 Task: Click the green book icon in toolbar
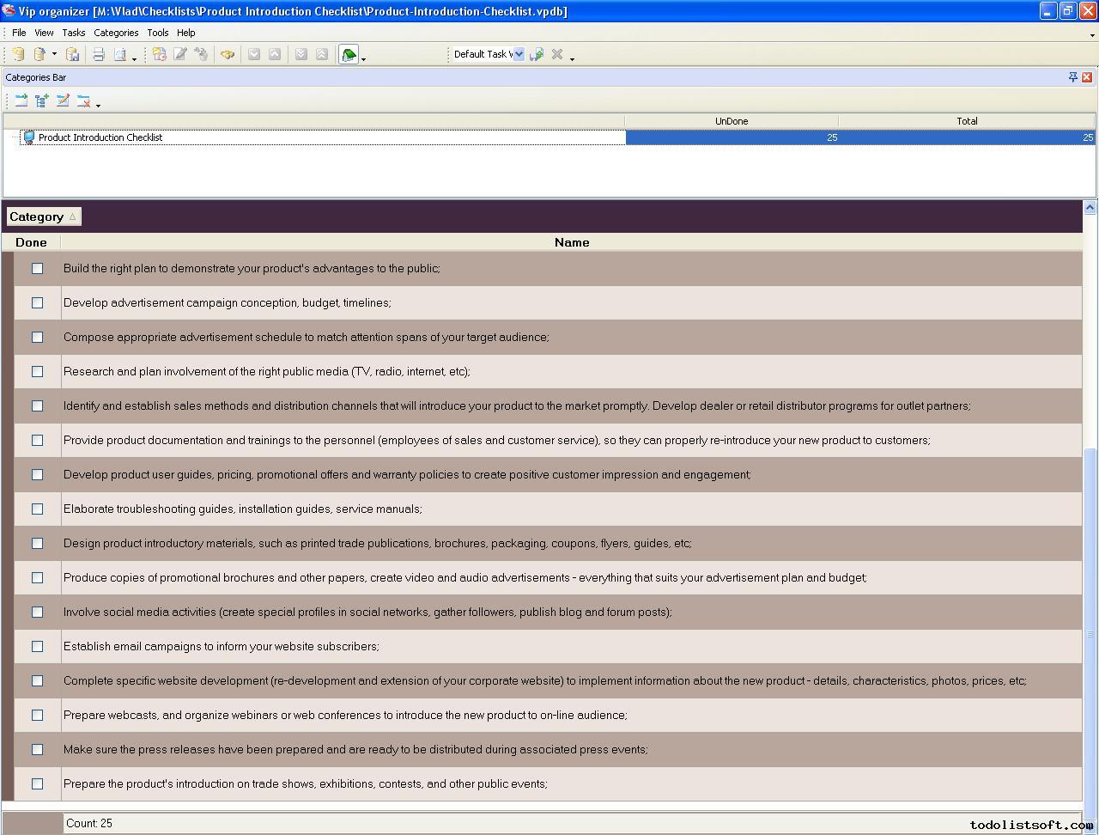pyautogui.click(x=349, y=55)
